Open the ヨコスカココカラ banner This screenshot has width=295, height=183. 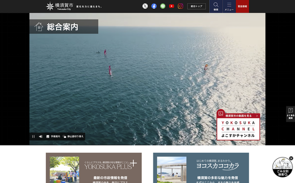[x=201, y=168]
